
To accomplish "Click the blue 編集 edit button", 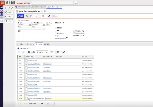I will (x=21, y=16).
